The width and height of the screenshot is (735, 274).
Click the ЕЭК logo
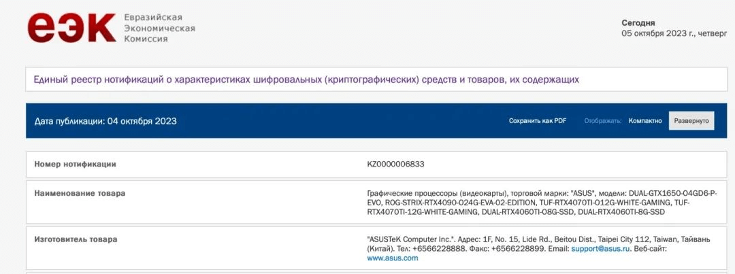[x=71, y=29]
